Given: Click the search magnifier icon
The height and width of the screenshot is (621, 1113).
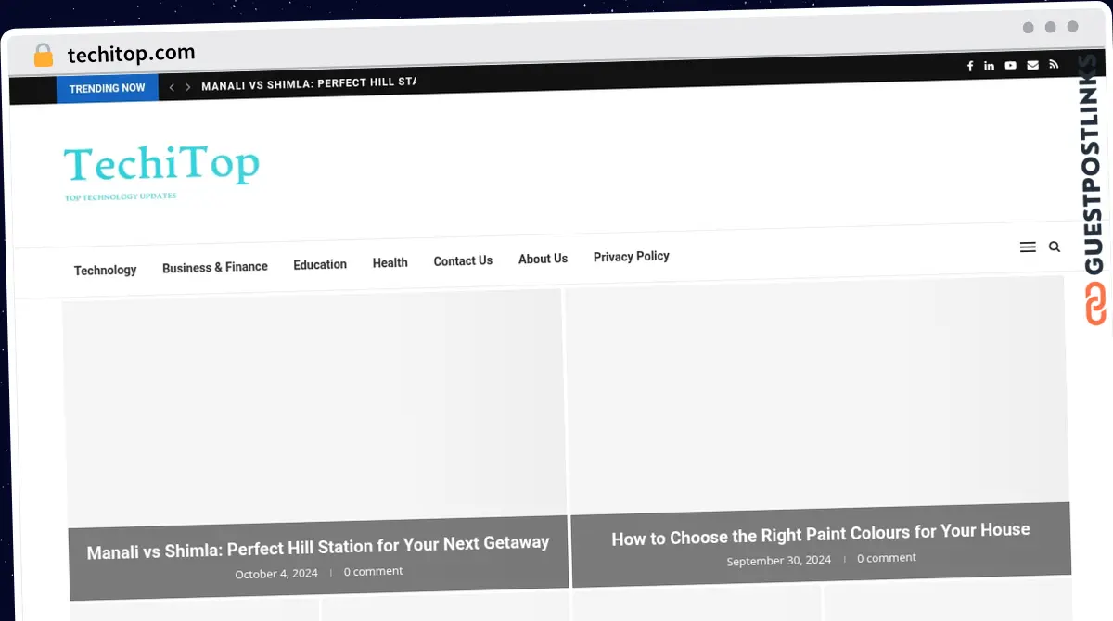Looking at the screenshot, I should point(1055,247).
